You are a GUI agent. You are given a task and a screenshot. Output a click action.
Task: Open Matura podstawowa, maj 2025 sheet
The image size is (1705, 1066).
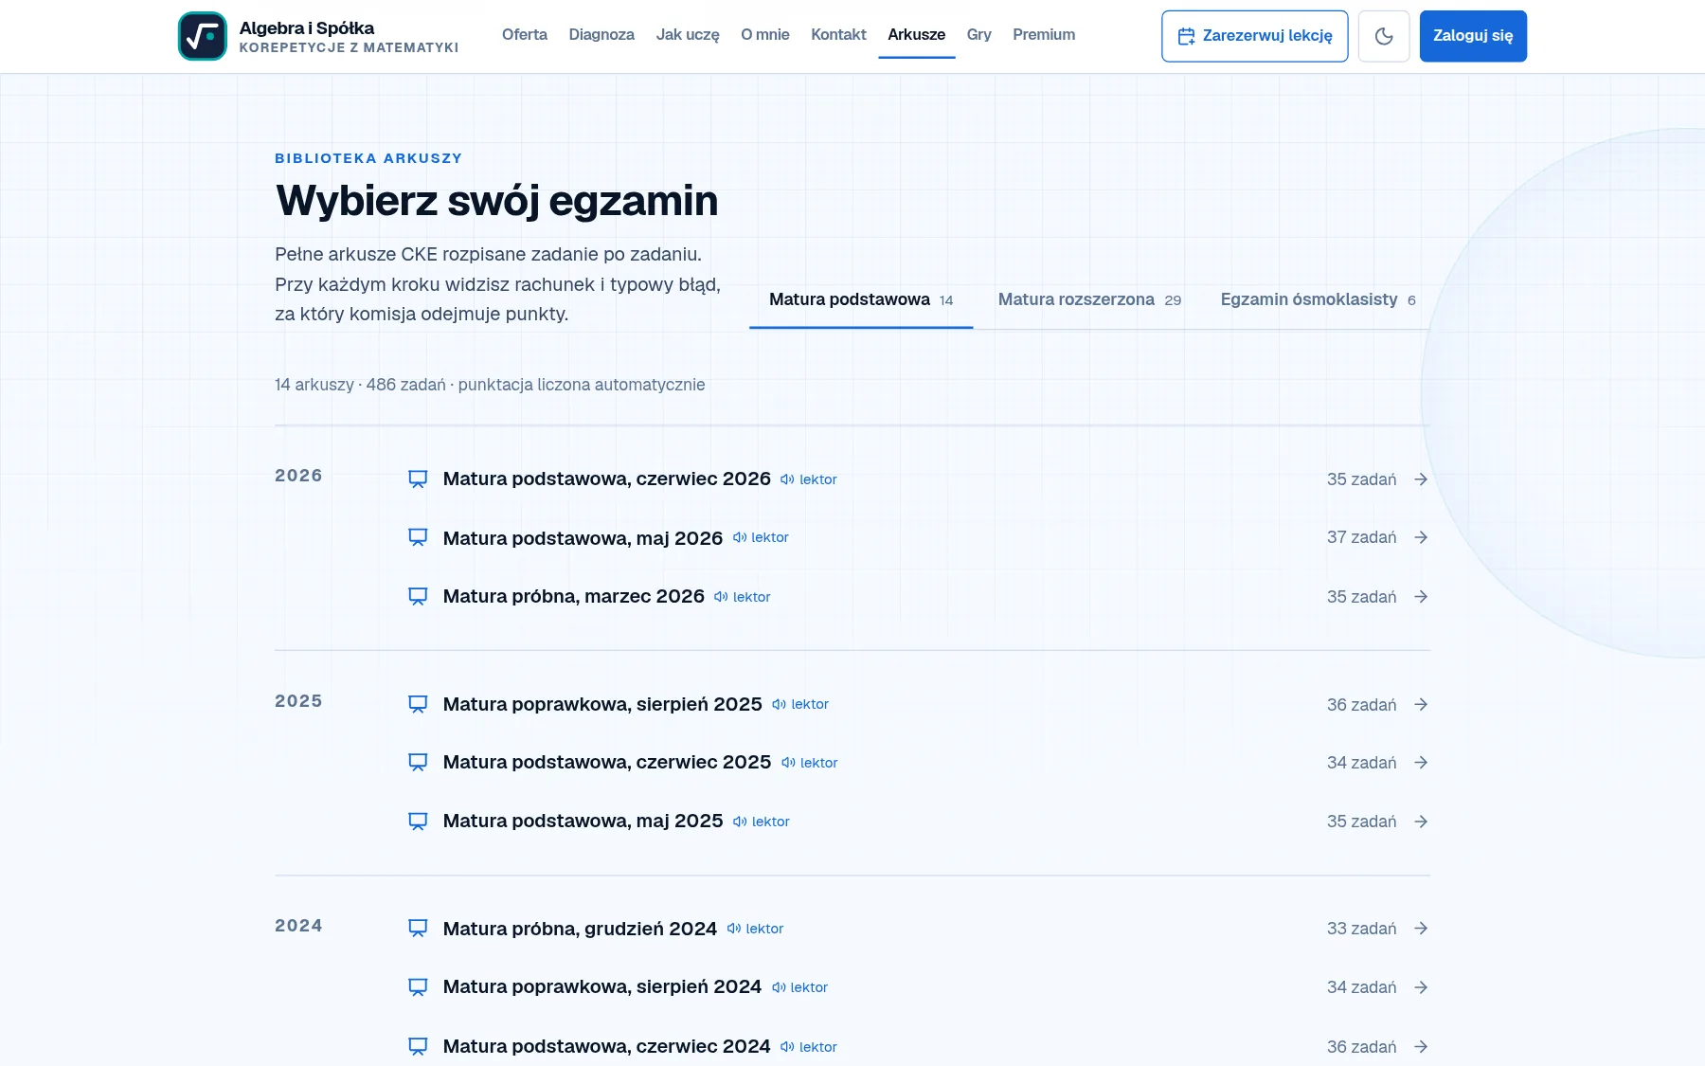(x=583, y=822)
